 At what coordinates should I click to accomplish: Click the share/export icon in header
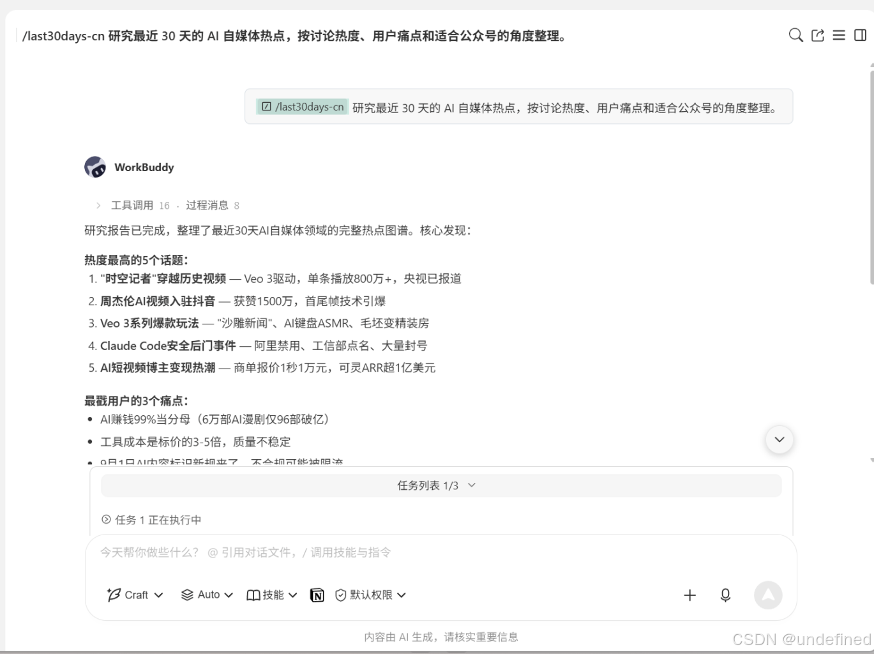click(818, 35)
